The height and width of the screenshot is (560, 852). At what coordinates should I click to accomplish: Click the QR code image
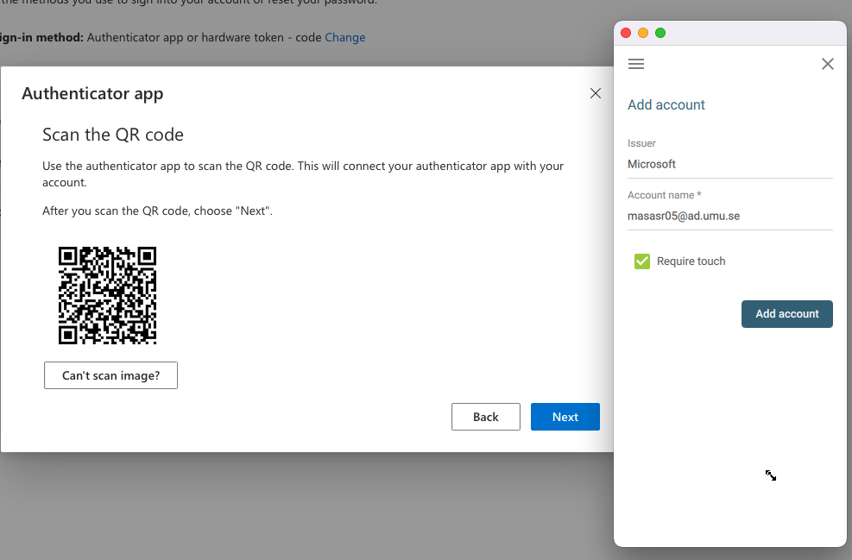click(108, 295)
